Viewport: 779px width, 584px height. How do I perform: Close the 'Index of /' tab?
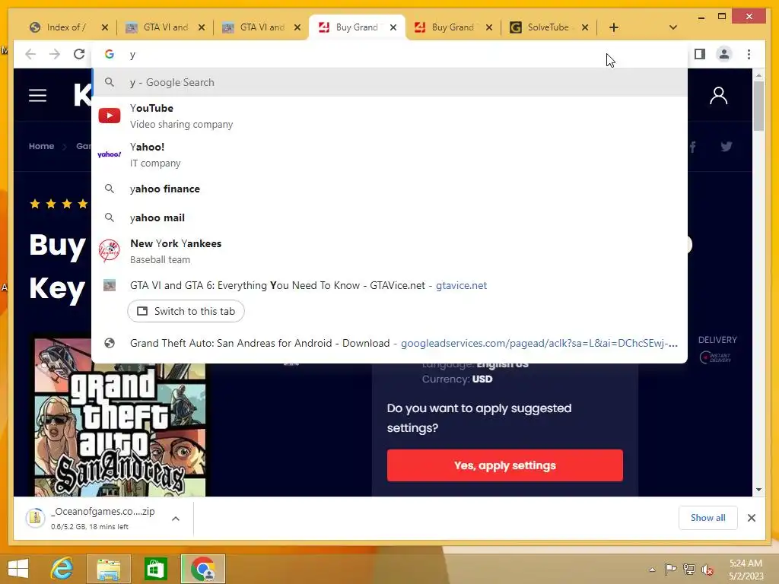(x=105, y=27)
